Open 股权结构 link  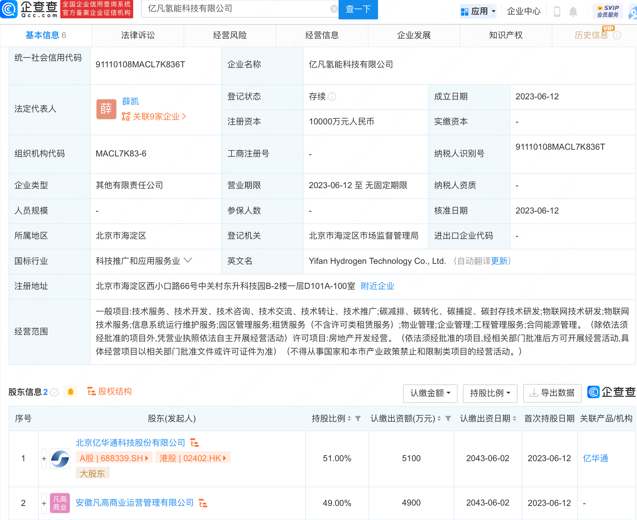[x=109, y=392]
